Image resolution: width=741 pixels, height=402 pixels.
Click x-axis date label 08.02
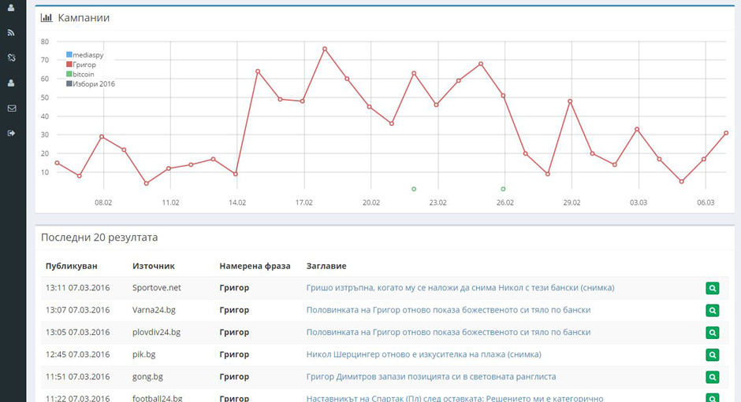click(x=103, y=202)
